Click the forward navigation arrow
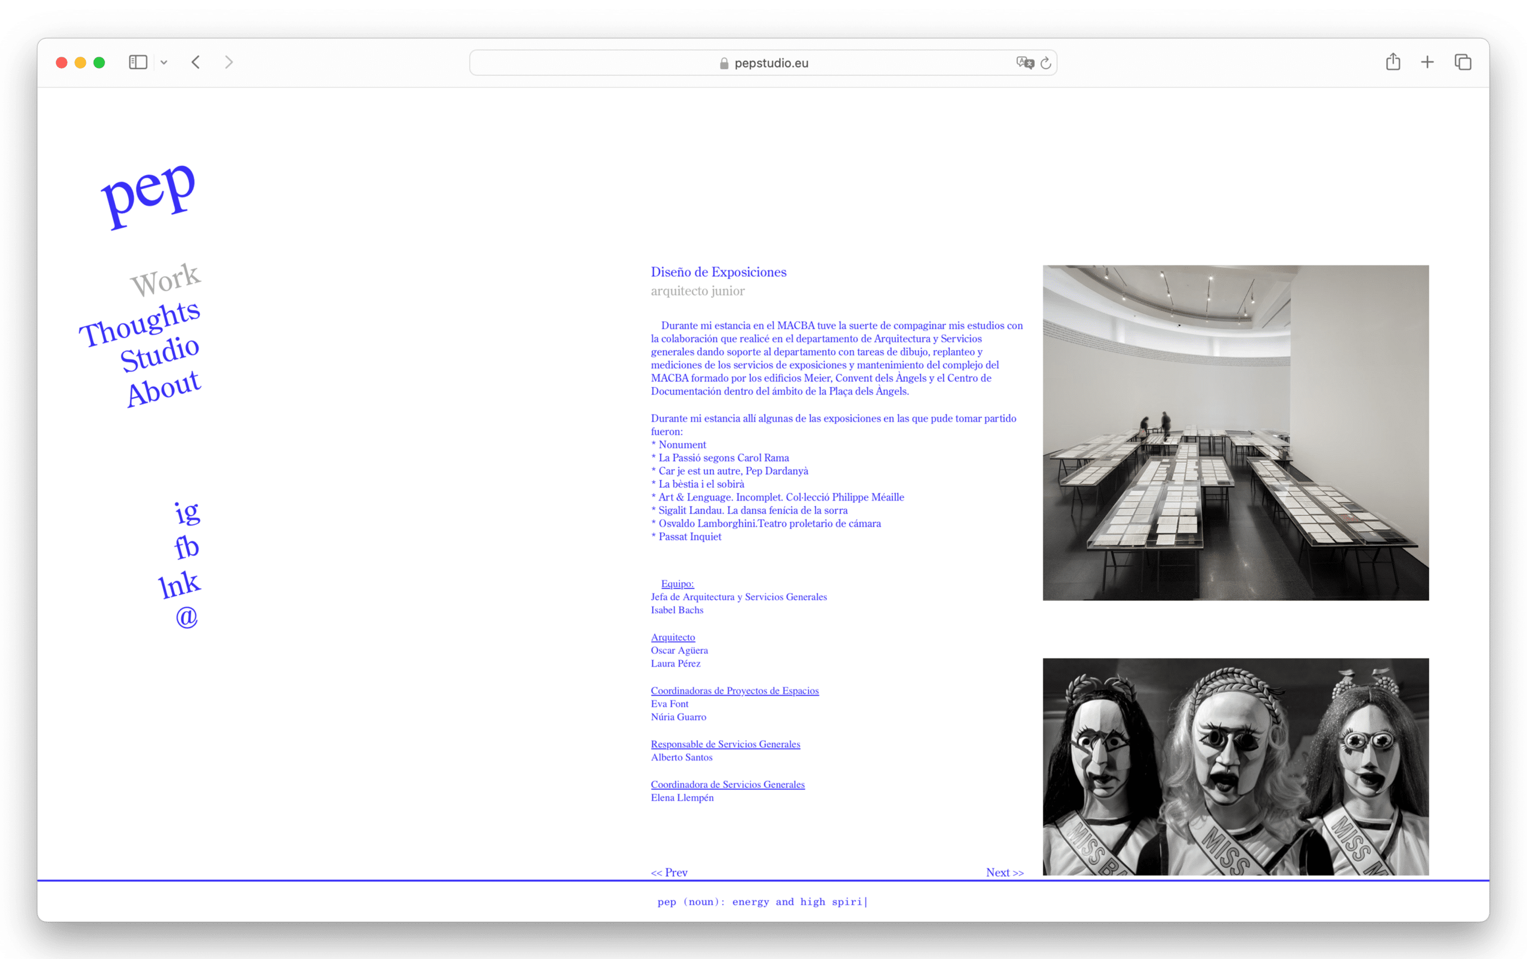Viewport: 1527px width, 959px height. 229,62
